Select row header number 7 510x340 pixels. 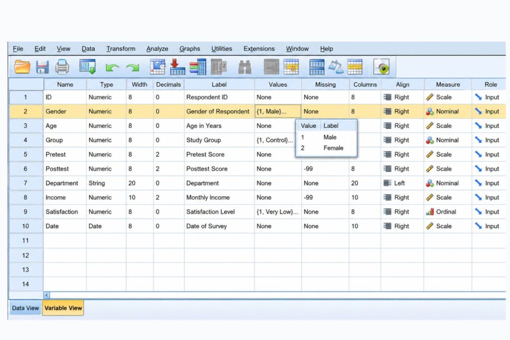click(x=26, y=183)
